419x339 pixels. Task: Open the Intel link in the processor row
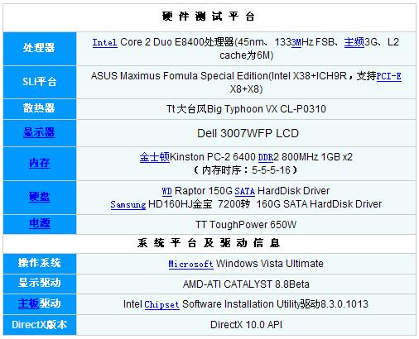(104, 42)
